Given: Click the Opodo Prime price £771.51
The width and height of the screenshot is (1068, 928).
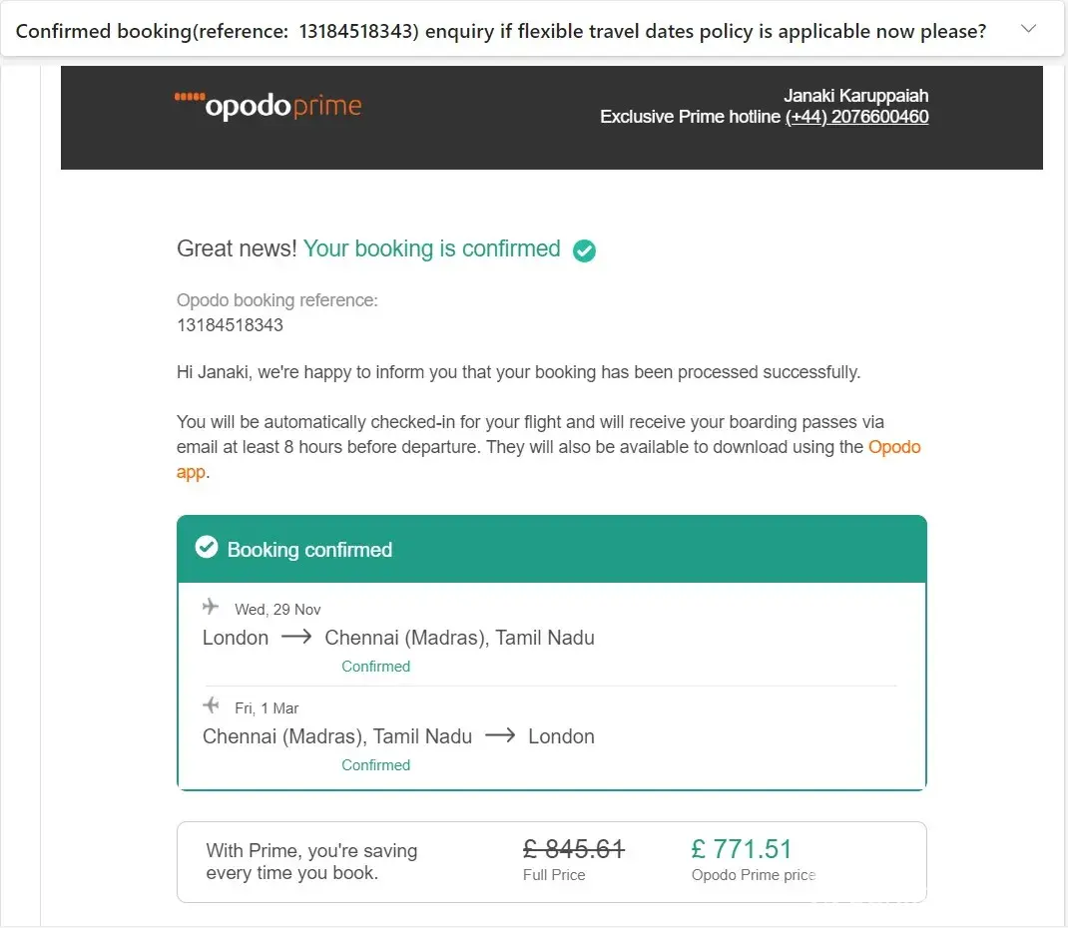Looking at the screenshot, I should 742,849.
